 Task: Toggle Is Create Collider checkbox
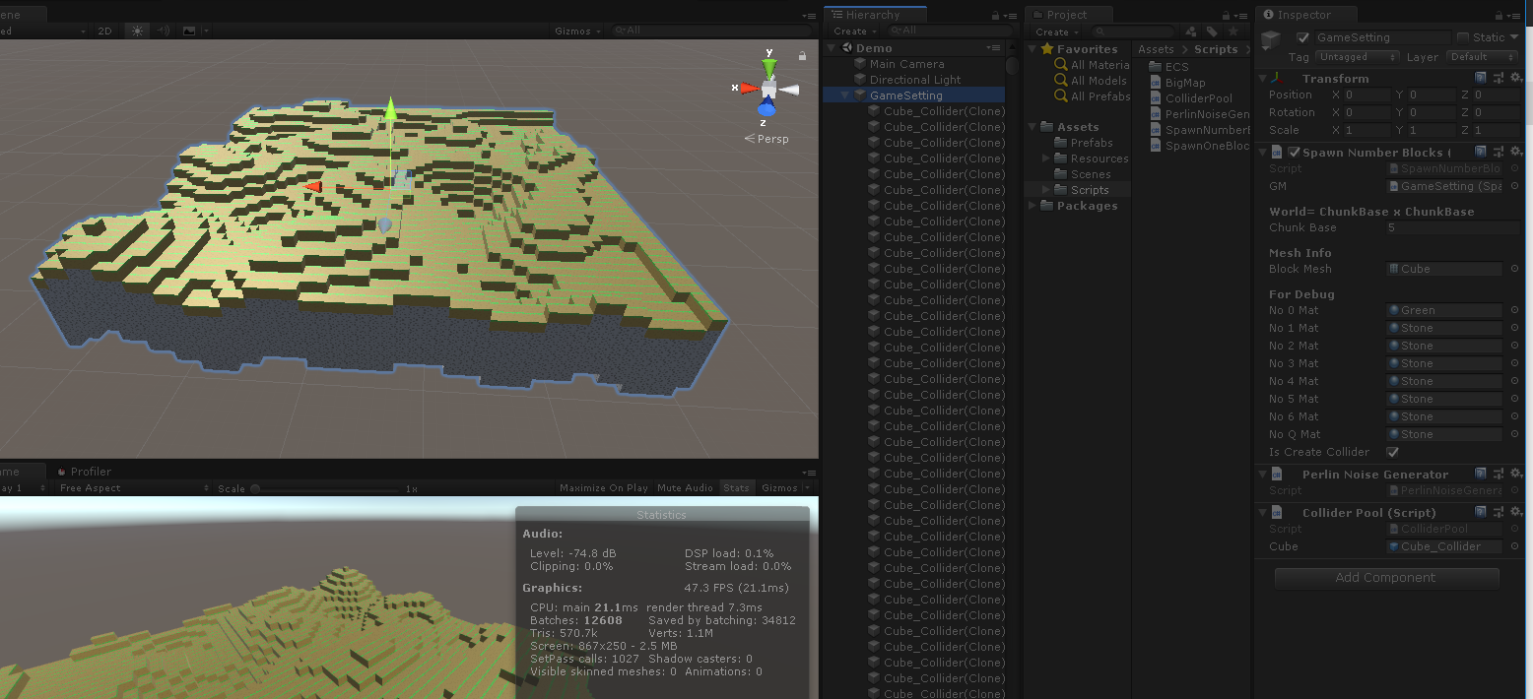point(1392,452)
